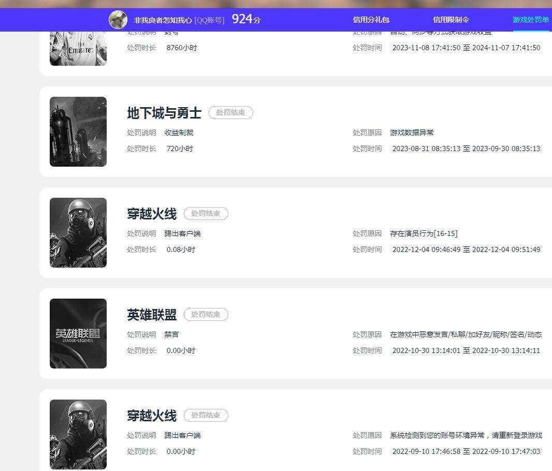Click the 处罚结束 badge beside 地下城与勇士
The height and width of the screenshot is (471, 552).
tap(230, 112)
